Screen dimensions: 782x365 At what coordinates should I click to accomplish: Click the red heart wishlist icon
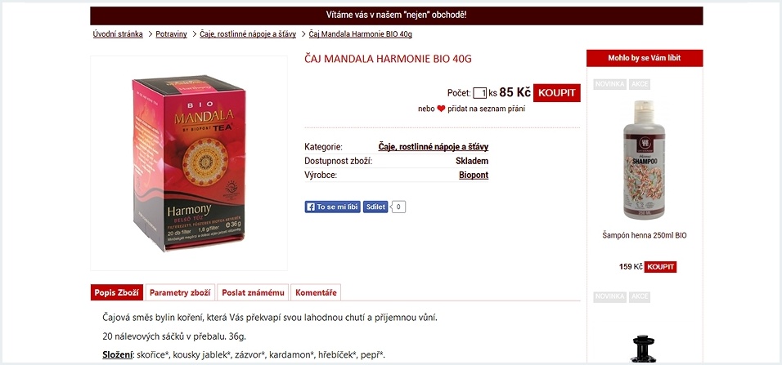coord(441,109)
